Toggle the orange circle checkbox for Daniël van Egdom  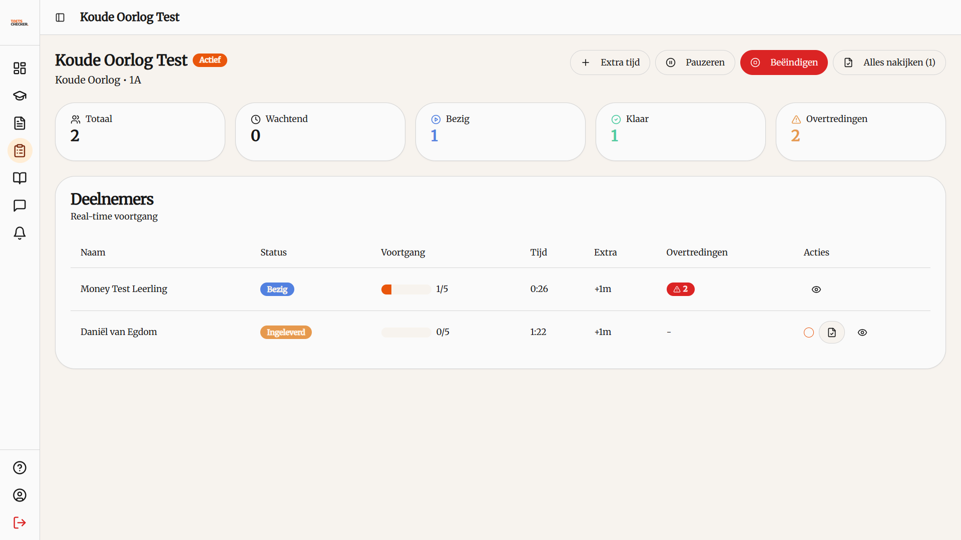point(809,332)
